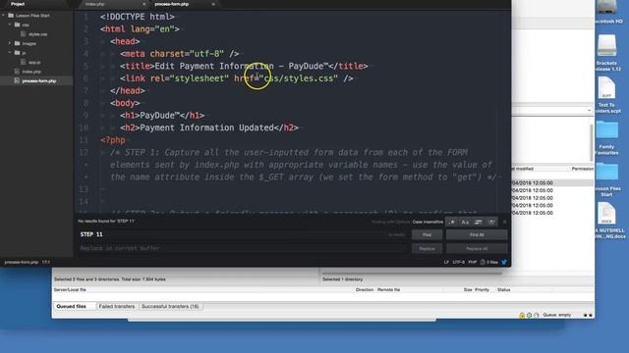Open app.js in the tree
Image resolution: width=629 pixels, height=353 pixels.
pyautogui.click(x=34, y=63)
